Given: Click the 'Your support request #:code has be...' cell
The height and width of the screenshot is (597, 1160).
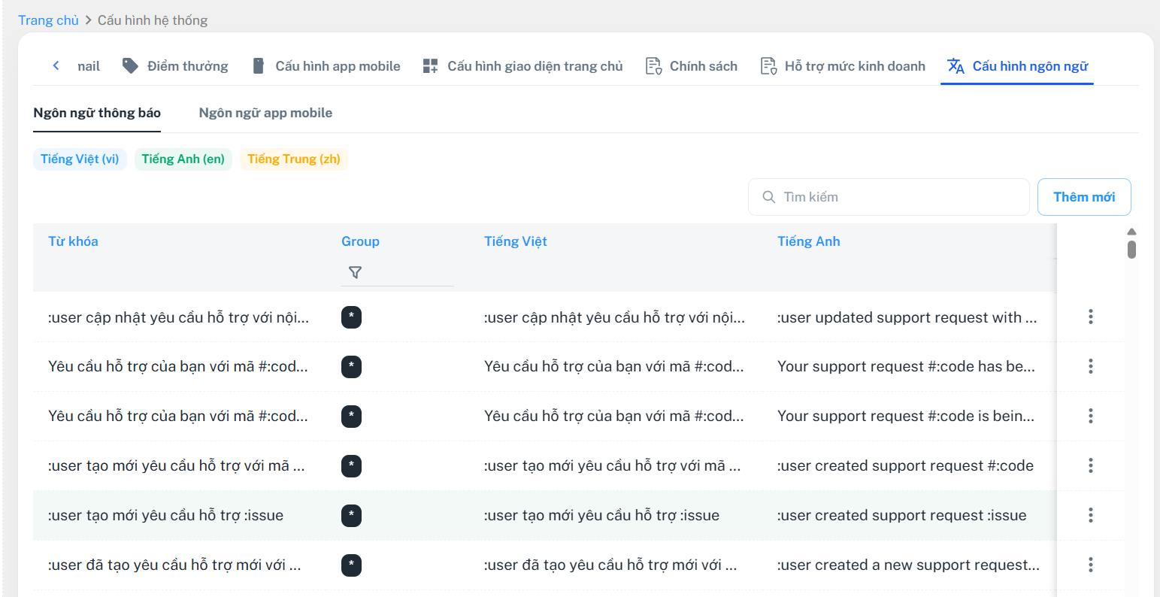Looking at the screenshot, I should coord(906,367).
